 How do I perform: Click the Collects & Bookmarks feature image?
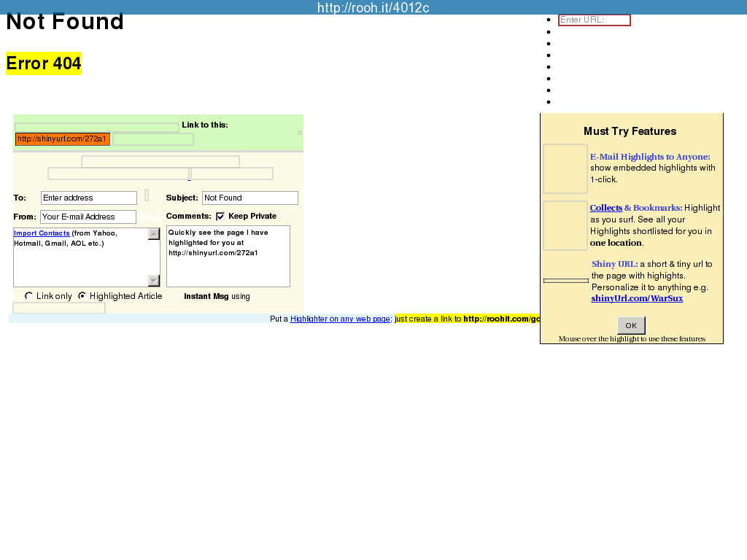coord(565,225)
